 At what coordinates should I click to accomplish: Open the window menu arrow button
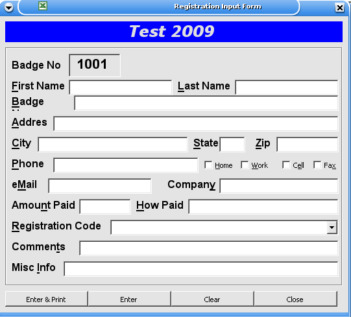(9, 8)
